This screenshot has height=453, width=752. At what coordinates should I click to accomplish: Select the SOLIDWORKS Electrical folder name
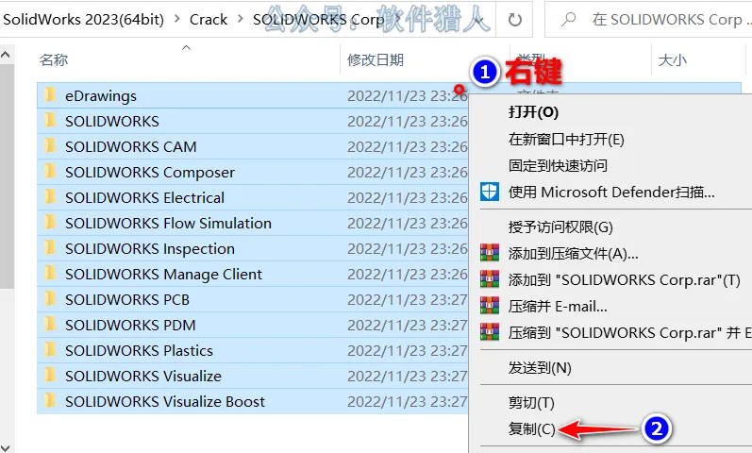[145, 197]
